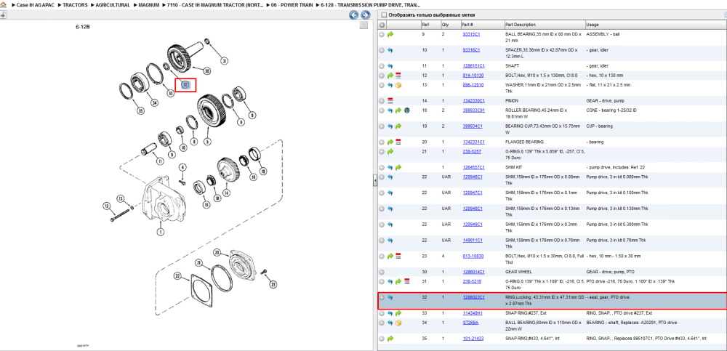This screenshot has height=351, width=727.
Task: Open part number link 1286014C1
Action: coord(473,273)
